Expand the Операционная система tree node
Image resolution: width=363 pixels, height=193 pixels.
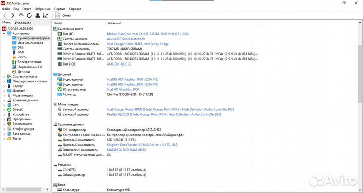(4, 81)
